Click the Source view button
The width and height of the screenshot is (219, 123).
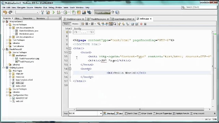click(x=67, y=24)
